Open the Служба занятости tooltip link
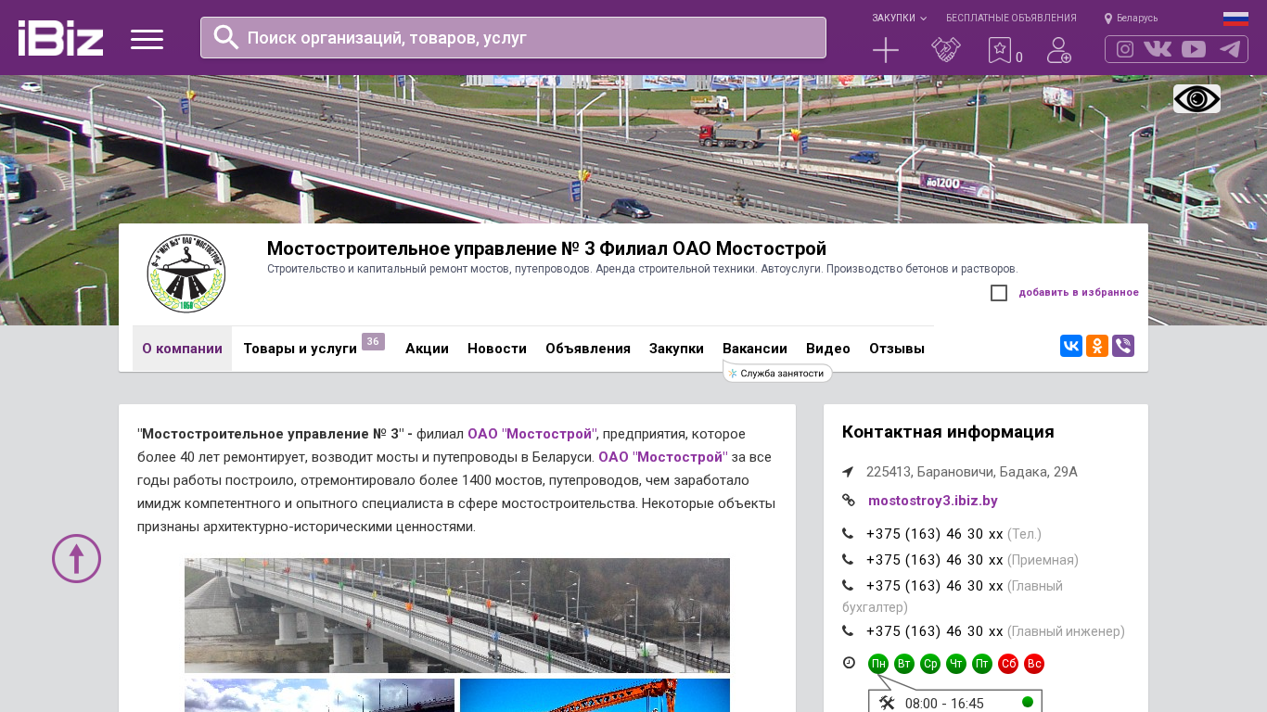The height and width of the screenshot is (712, 1267). 777,373
